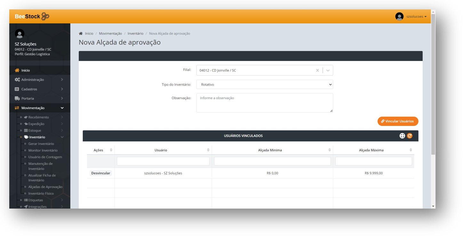Screen dimensions: 464x236
Task: Clear the Filial selection with X icon
Action: point(317,70)
